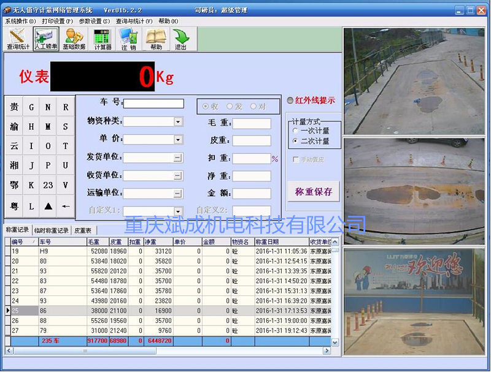
Task: Click the backspace arrow keypad key
Action: coord(65,207)
